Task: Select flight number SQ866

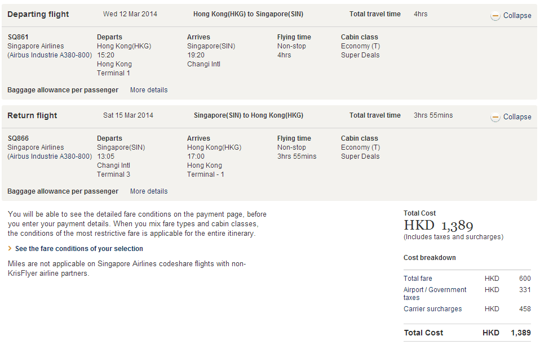Action: pos(18,138)
